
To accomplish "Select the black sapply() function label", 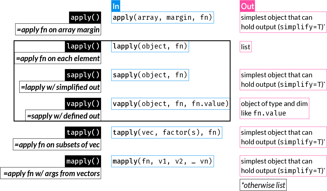I will click(83, 75).
